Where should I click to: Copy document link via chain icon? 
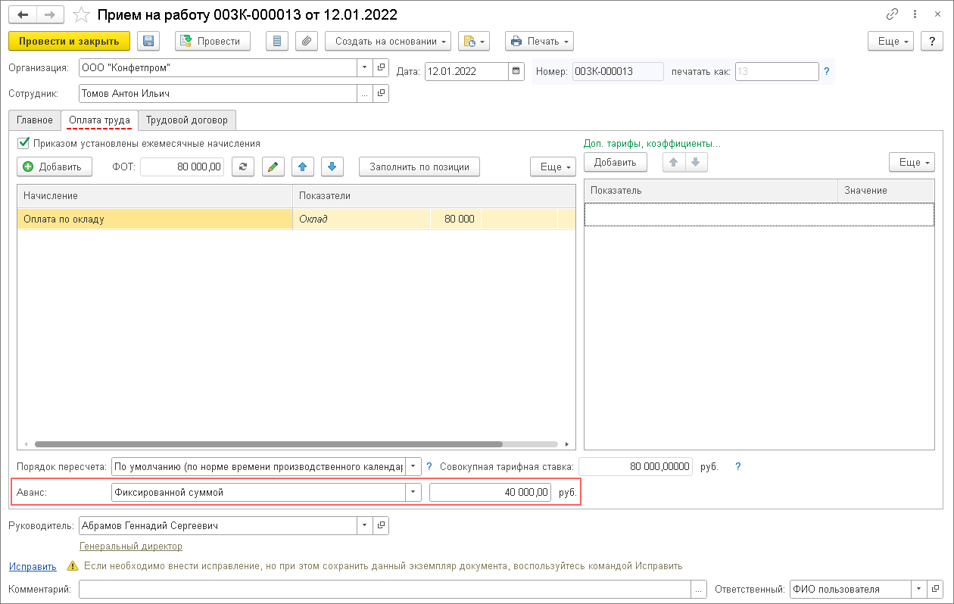pos(893,14)
